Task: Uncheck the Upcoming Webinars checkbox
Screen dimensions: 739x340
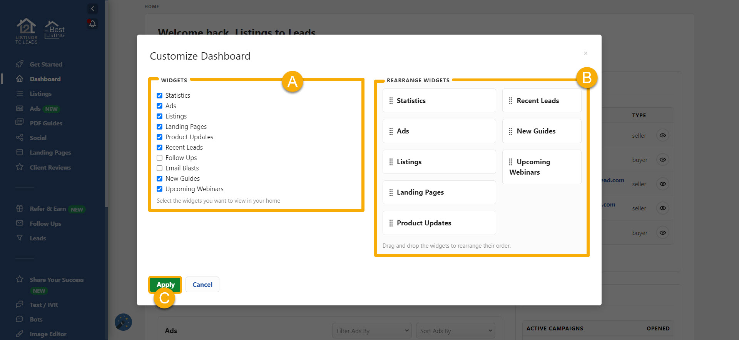Action: (x=159, y=189)
